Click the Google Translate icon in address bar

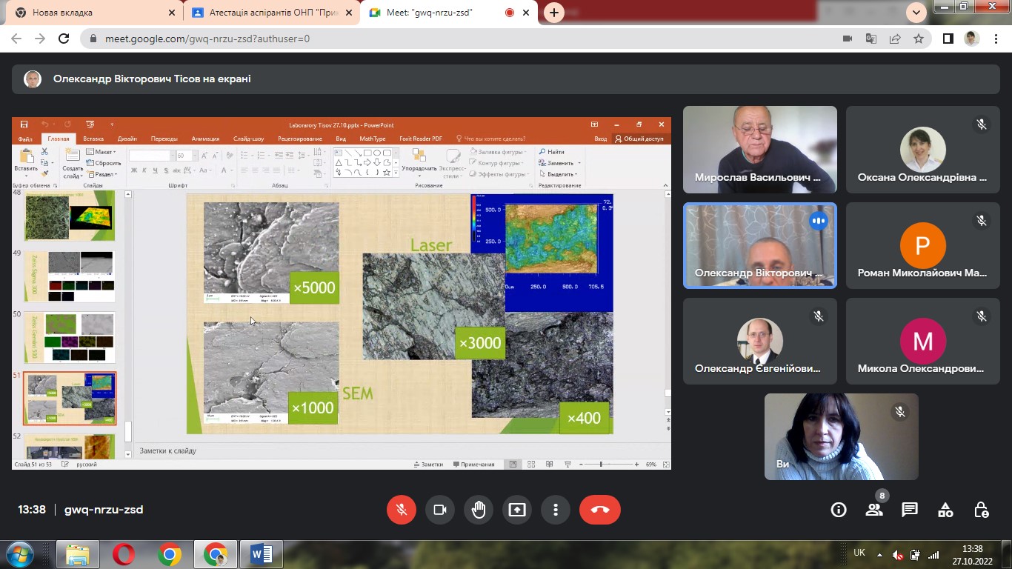tap(871, 39)
